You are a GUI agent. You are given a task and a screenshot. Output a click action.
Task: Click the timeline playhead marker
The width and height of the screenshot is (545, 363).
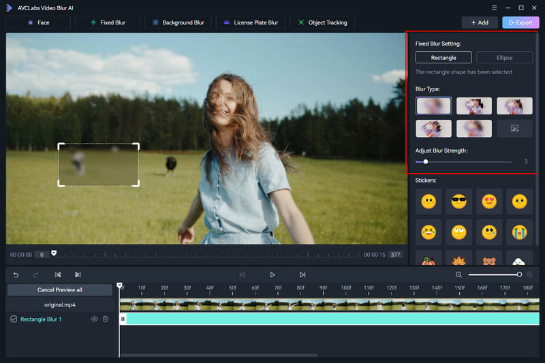[x=120, y=285]
